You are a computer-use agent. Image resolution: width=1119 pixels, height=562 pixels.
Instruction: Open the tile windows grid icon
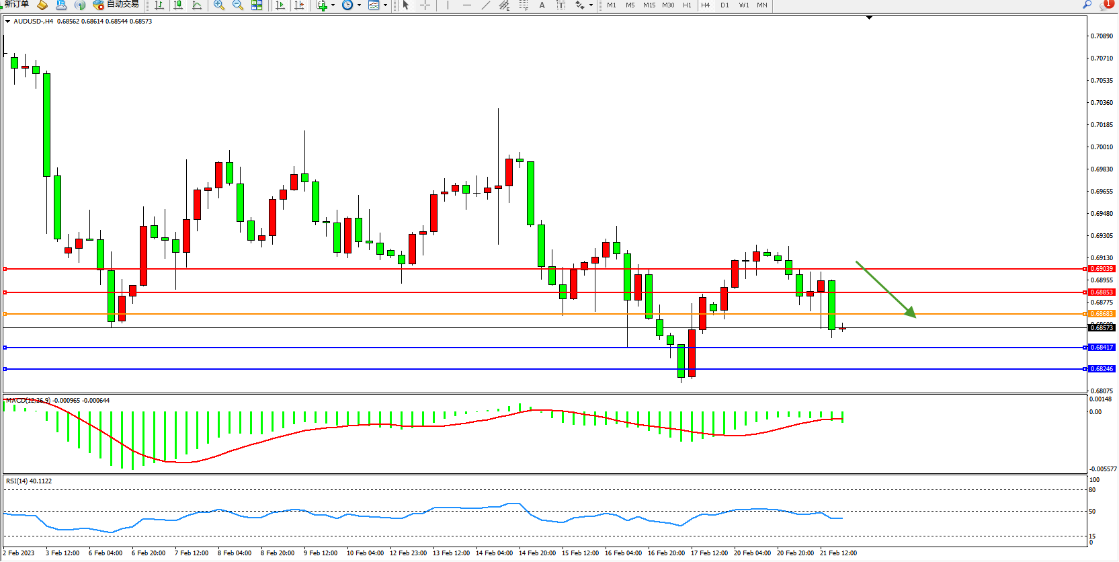point(257,5)
